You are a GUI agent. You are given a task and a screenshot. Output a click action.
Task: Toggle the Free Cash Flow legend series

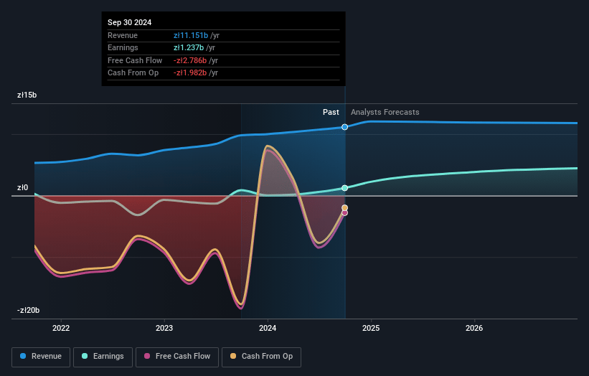coord(177,357)
